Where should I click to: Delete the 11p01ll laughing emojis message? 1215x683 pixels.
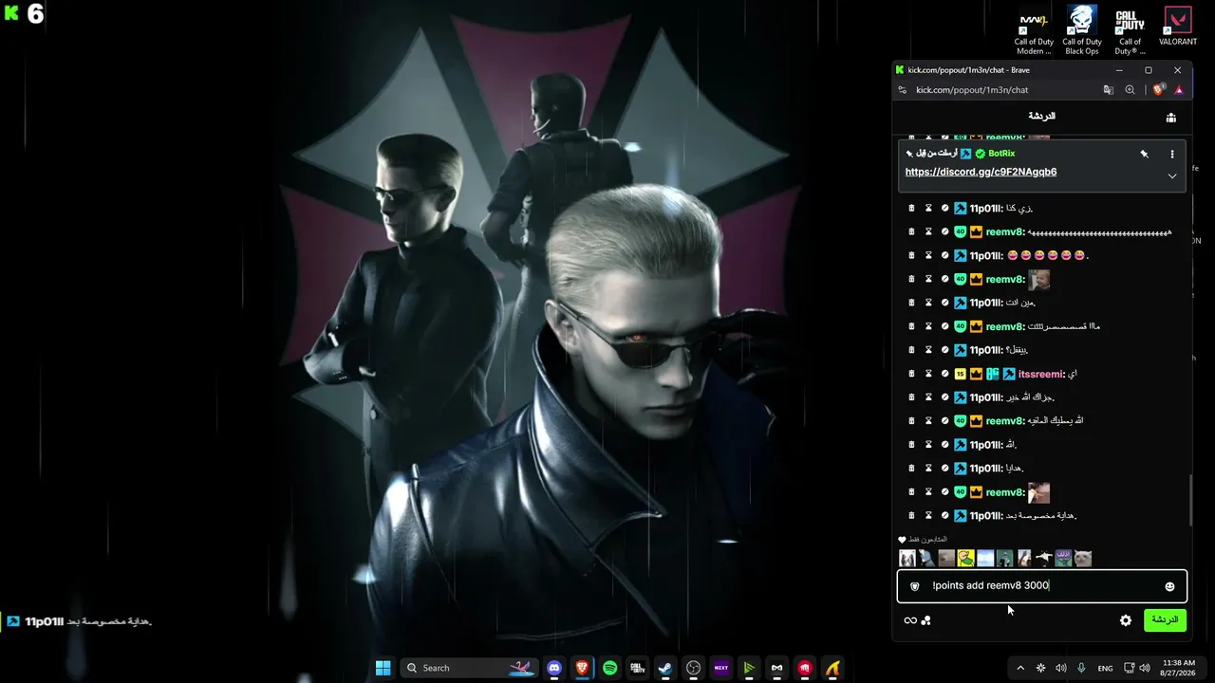(x=911, y=255)
